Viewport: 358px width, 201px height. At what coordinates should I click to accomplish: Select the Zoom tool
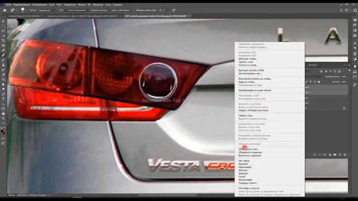3,118
